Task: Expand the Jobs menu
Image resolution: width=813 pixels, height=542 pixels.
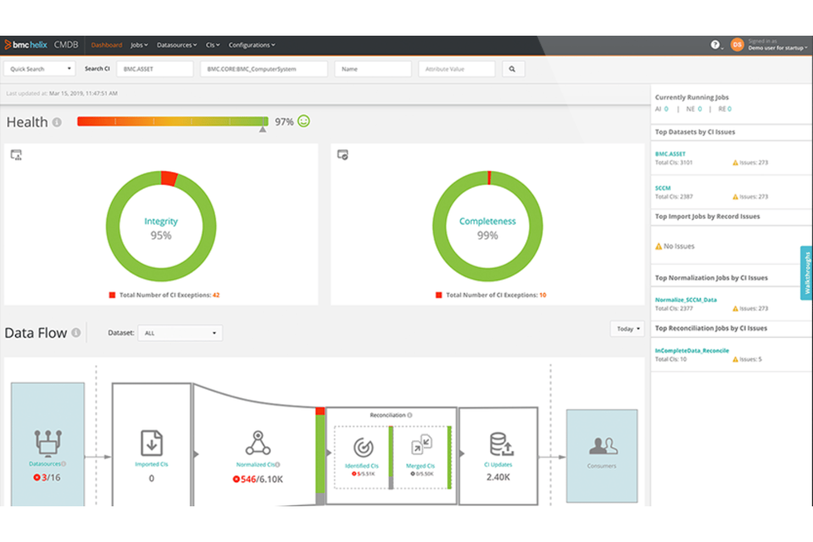Action: click(x=139, y=45)
